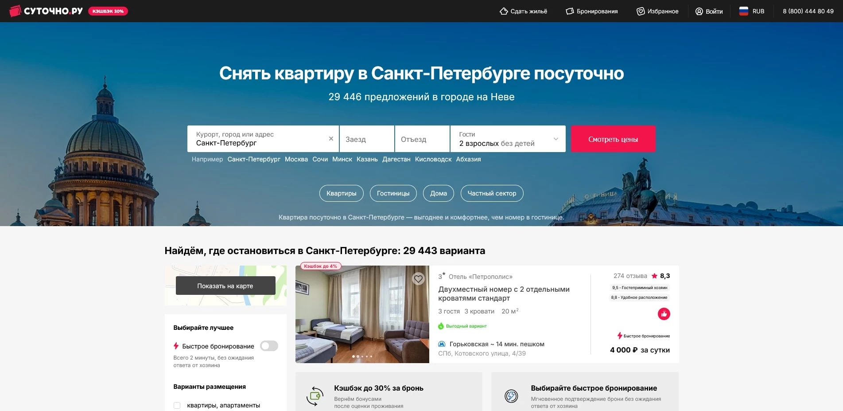Click the green cashback wallet icon
Image resolution: width=843 pixels, height=411 pixels.
tap(315, 395)
